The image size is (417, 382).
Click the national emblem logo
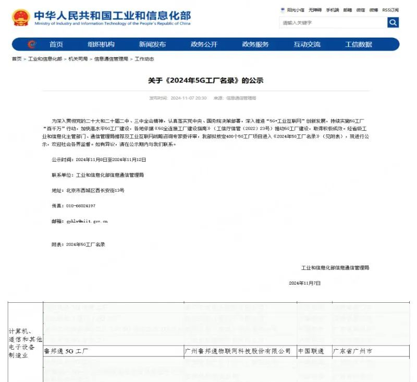[x=21, y=17]
